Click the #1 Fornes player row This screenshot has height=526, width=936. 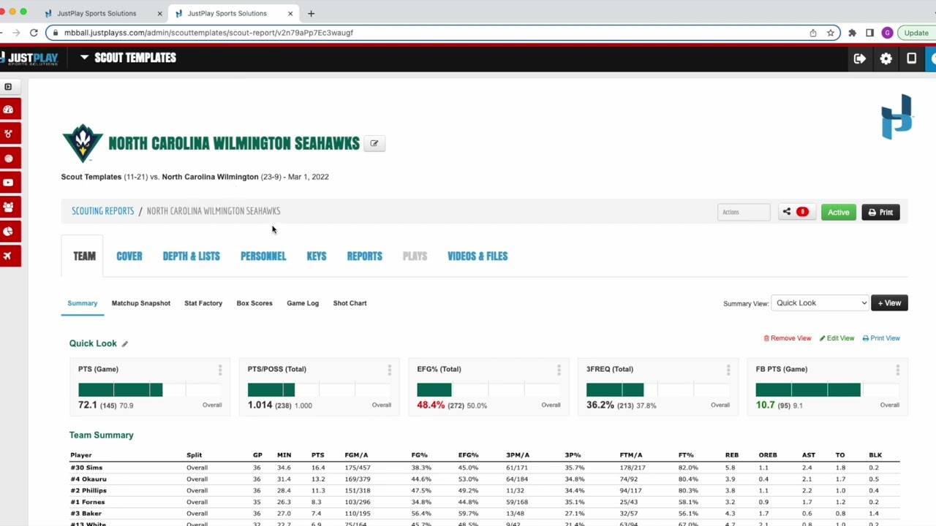pos(484,503)
